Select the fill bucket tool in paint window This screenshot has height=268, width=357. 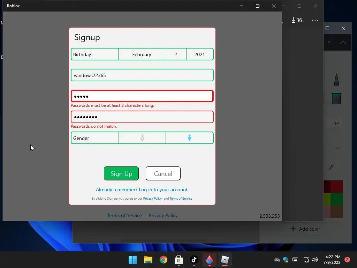click(336, 99)
